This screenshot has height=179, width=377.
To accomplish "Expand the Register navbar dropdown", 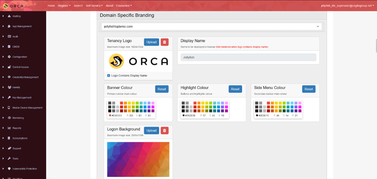I will point(64,6).
